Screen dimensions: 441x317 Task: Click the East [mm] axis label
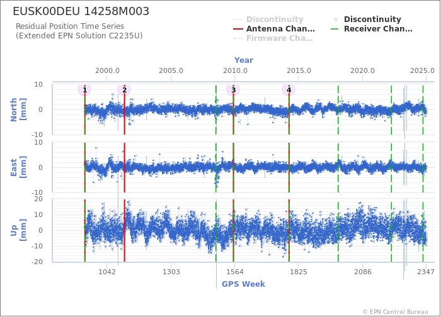click(x=18, y=167)
